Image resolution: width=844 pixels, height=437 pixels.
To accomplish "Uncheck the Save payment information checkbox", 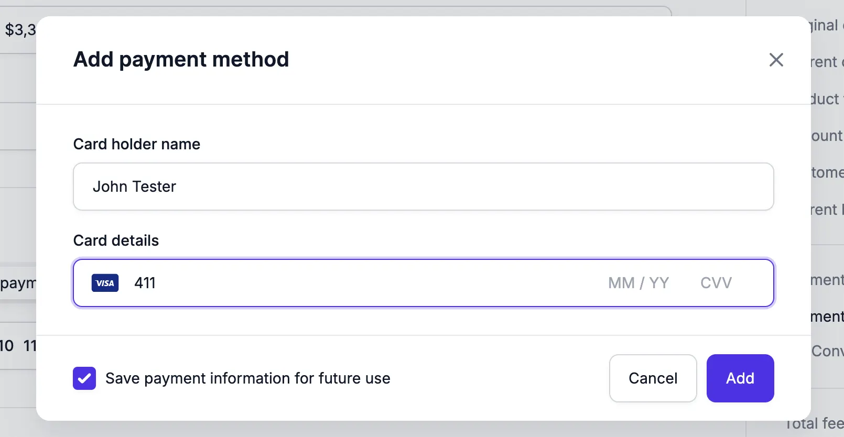I will (84, 378).
